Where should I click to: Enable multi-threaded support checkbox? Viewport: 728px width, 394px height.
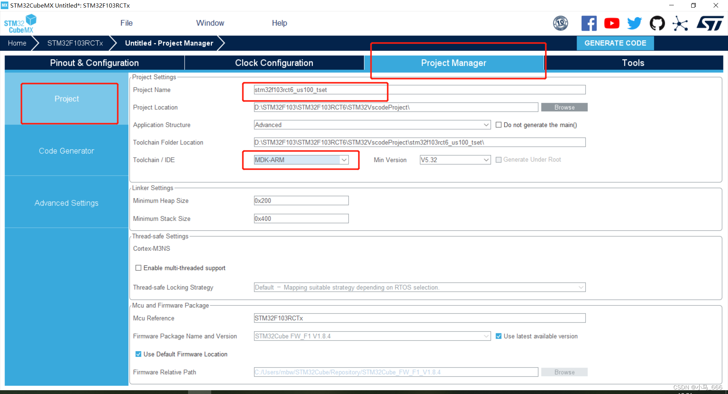pos(138,268)
